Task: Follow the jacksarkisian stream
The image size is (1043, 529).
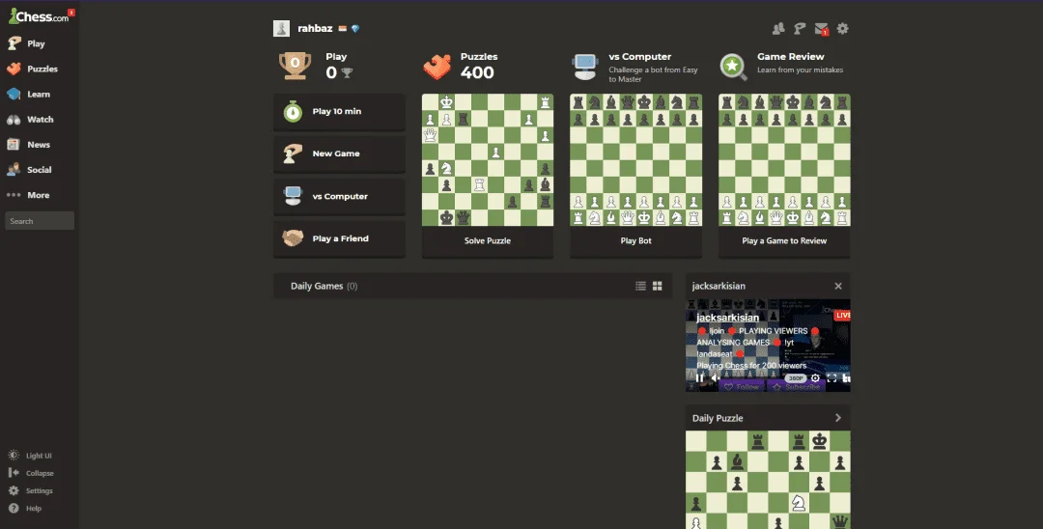Action: click(743, 387)
